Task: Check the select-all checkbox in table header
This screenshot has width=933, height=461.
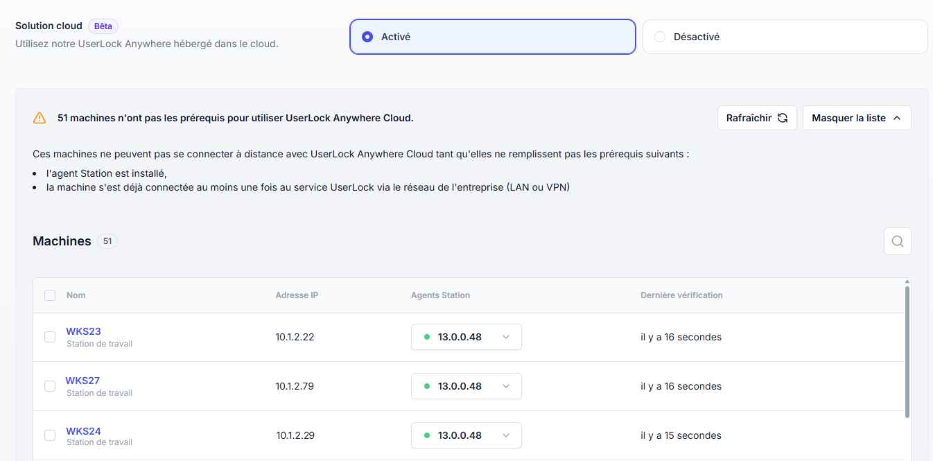Action: [50, 295]
